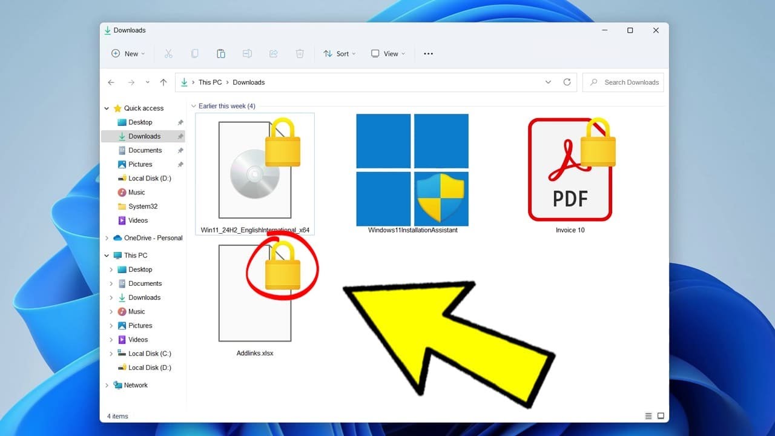This screenshot has height=436, width=775.
Task: Select the Win11_24H2 ISO disc file icon
Action: click(x=255, y=169)
